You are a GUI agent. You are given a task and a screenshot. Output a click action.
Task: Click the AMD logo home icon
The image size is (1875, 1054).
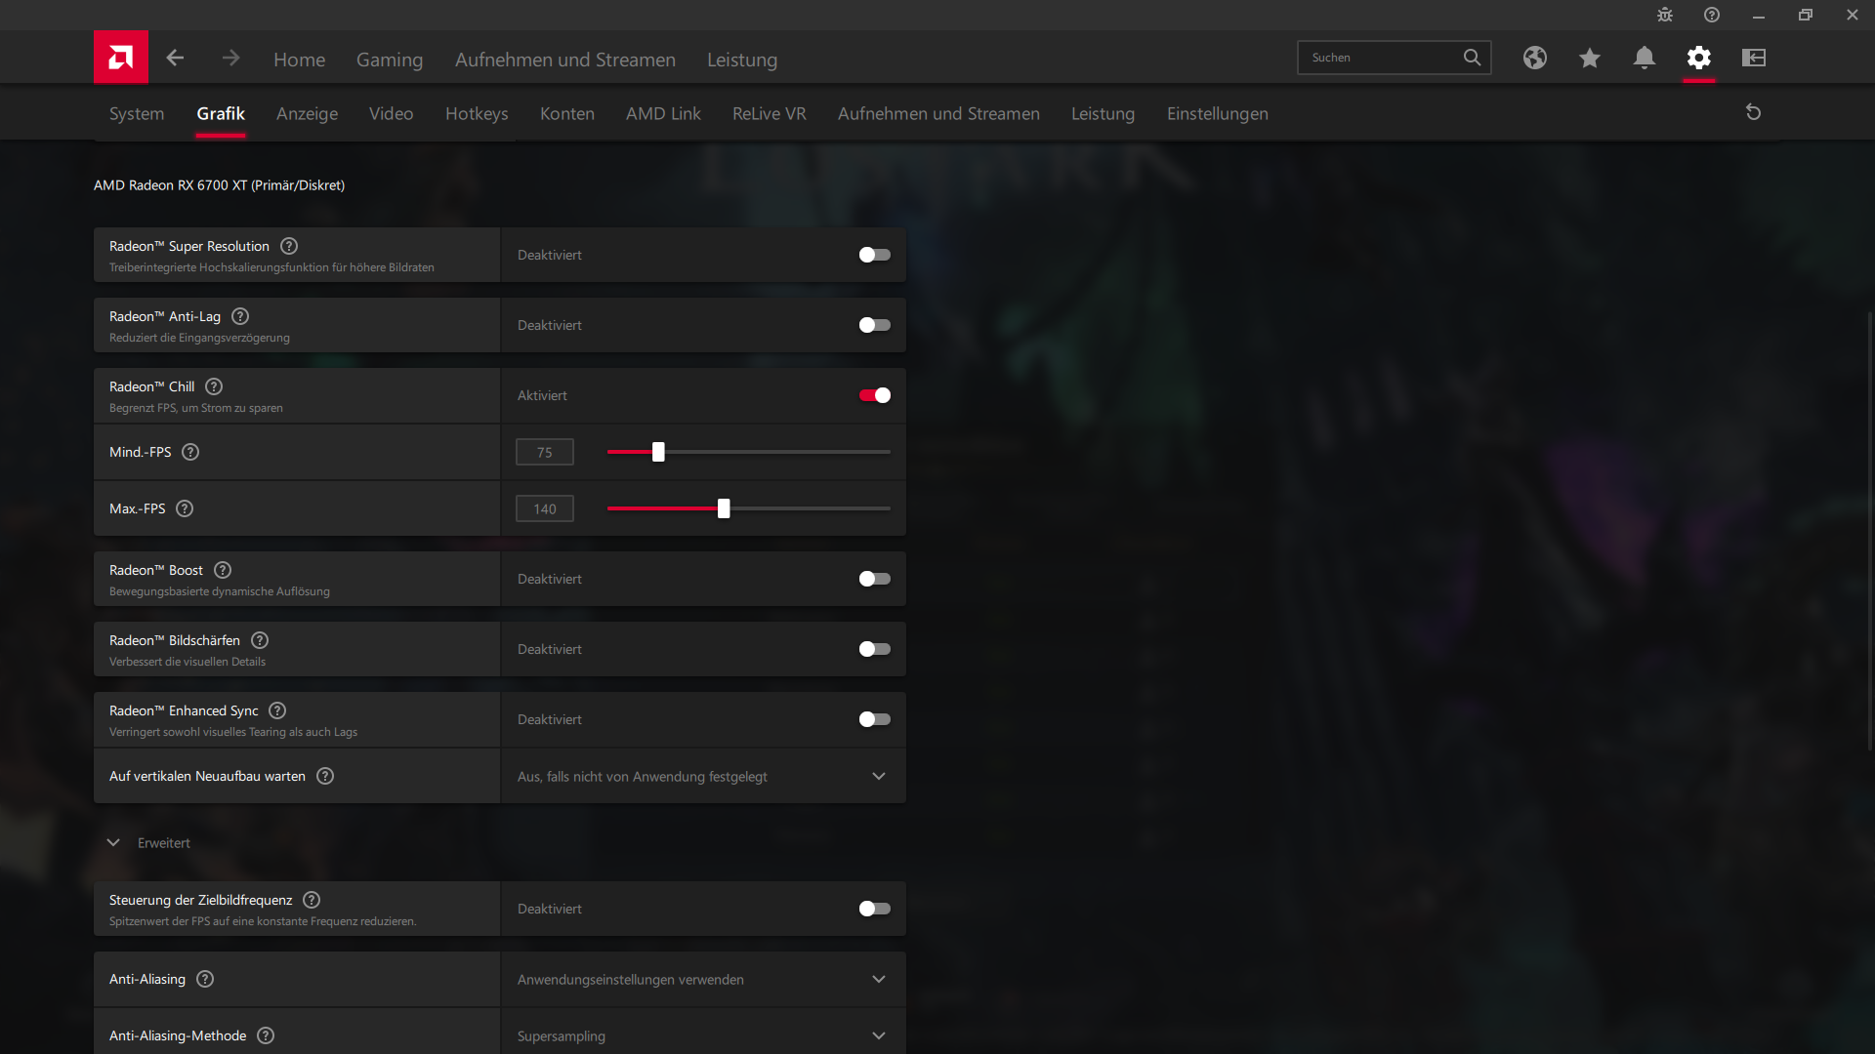121,58
